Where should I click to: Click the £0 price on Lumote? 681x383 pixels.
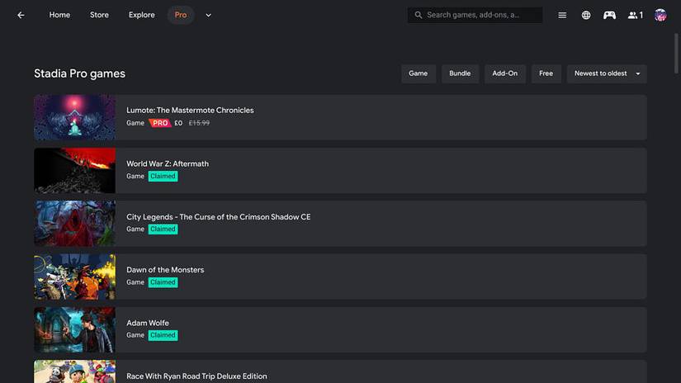[x=178, y=123]
